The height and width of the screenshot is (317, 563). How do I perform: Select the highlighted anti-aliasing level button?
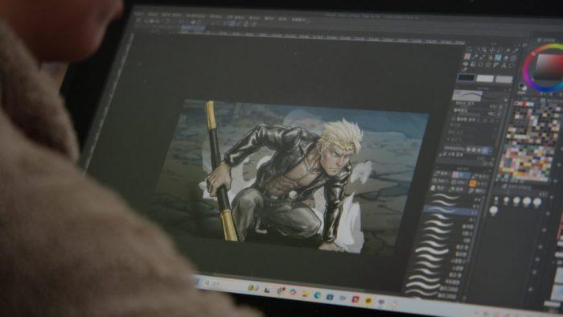485,150
